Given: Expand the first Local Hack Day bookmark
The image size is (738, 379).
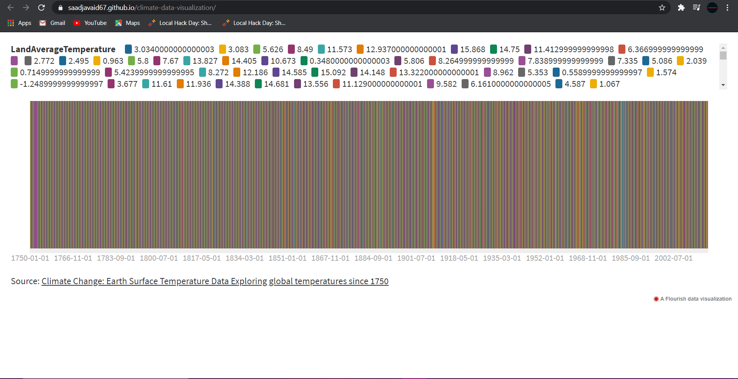Looking at the screenshot, I should [x=180, y=23].
